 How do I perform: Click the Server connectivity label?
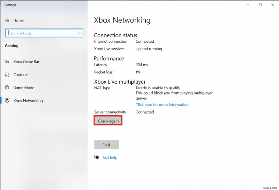[x=110, y=112]
